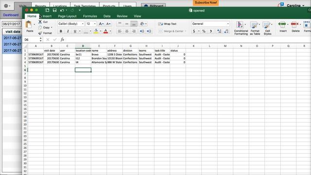Image resolution: width=311 pixels, height=175 pixels.
Task: Click the insert function fx icon
Action: [x=62, y=40]
